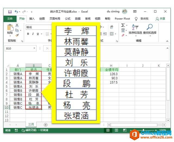The width and height of the screenshot is (174, 142).
Task: Click the Save icon in quick access toolbar
Action: [x=10, y=12]
